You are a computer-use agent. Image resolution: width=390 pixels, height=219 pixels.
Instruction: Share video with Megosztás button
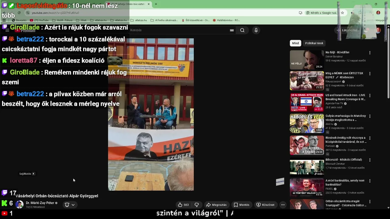[x=216, y=205]
